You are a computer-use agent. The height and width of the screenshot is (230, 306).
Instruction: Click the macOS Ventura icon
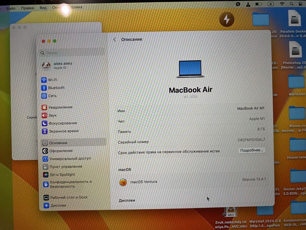tap(123, 182)
